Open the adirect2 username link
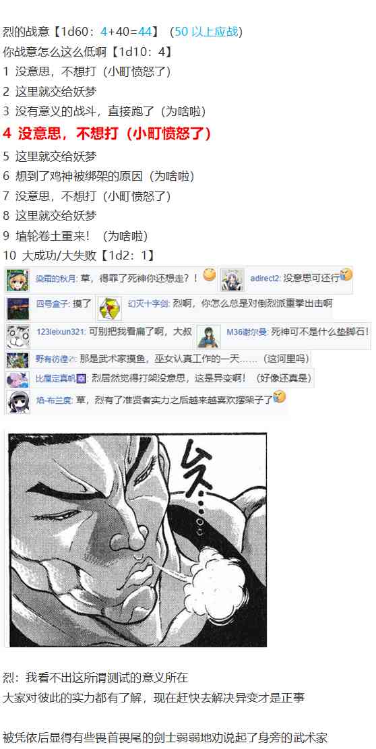This screenshot has width=376, height=749. [265, 278]
